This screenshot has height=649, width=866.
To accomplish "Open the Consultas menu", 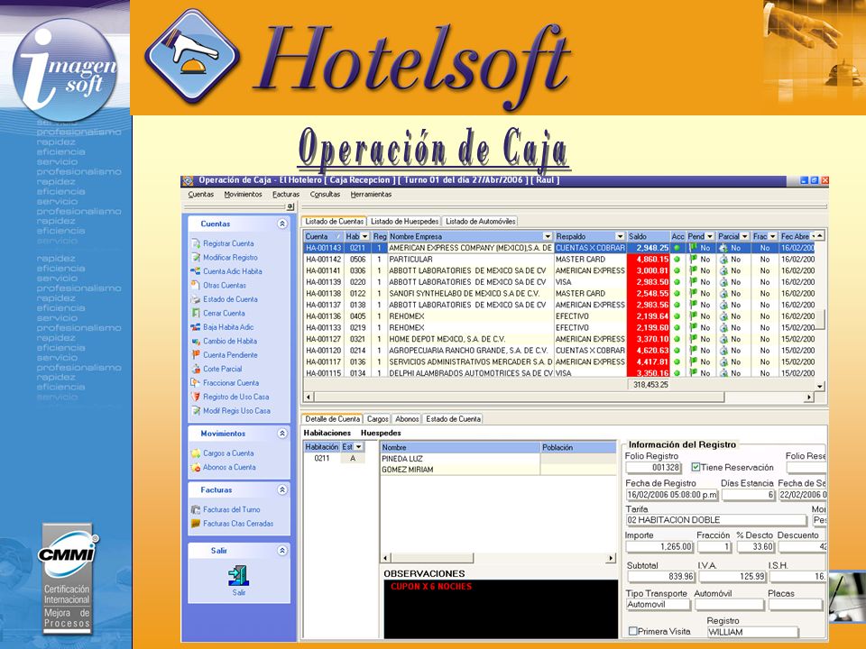I will pos(325,195).
